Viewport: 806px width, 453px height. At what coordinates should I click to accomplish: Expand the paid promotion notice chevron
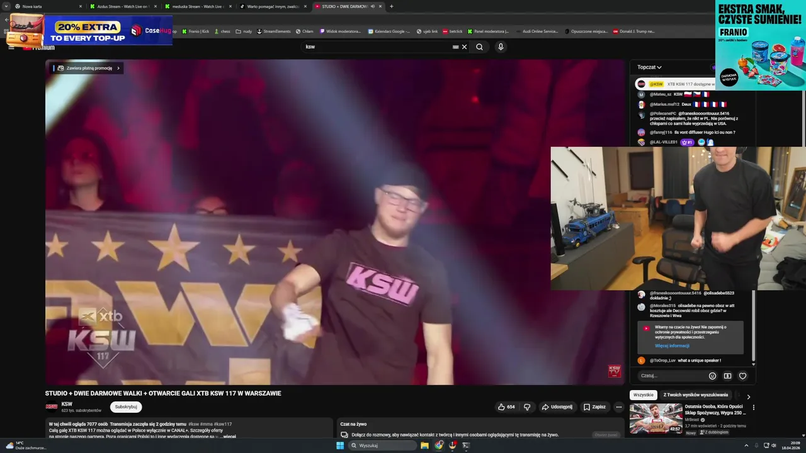tap(118, 68)
